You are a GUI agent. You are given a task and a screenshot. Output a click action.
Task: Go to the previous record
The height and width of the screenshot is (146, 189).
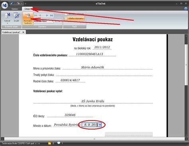coord(40,16)
